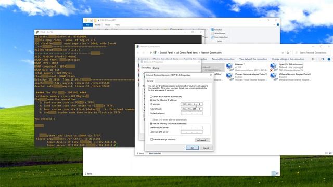Click Network Connections address bar location icon
The image size is (333, 187).
(x=155, y=52)
